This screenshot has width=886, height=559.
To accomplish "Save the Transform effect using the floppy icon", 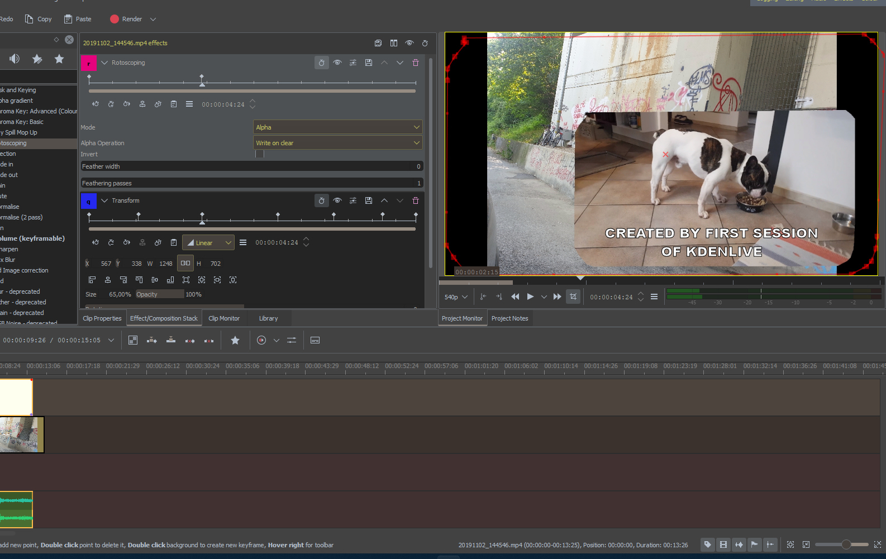I will pyautogui.click(x=369, y=200).
